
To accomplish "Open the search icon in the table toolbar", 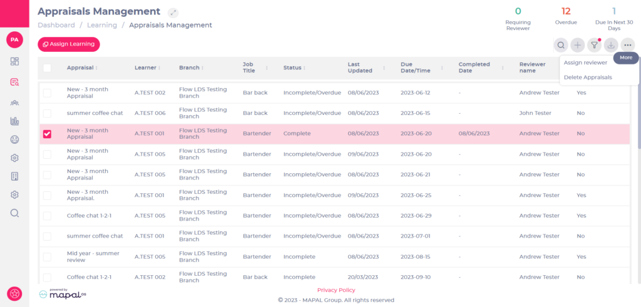I will click(x=561, y=45).
